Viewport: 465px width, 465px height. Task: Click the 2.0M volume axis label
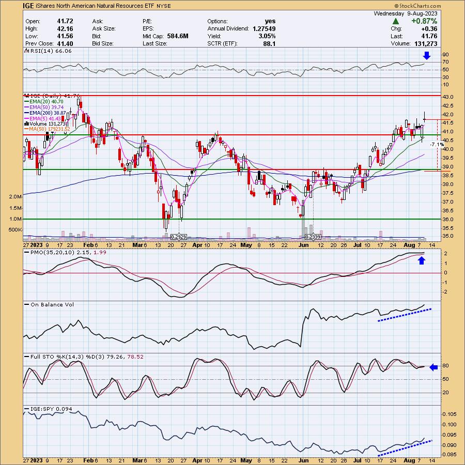pos(15,197)
